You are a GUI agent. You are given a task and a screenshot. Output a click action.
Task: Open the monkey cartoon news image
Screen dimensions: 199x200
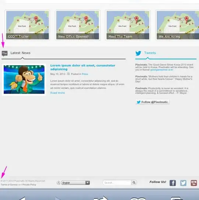coord(24,80)
